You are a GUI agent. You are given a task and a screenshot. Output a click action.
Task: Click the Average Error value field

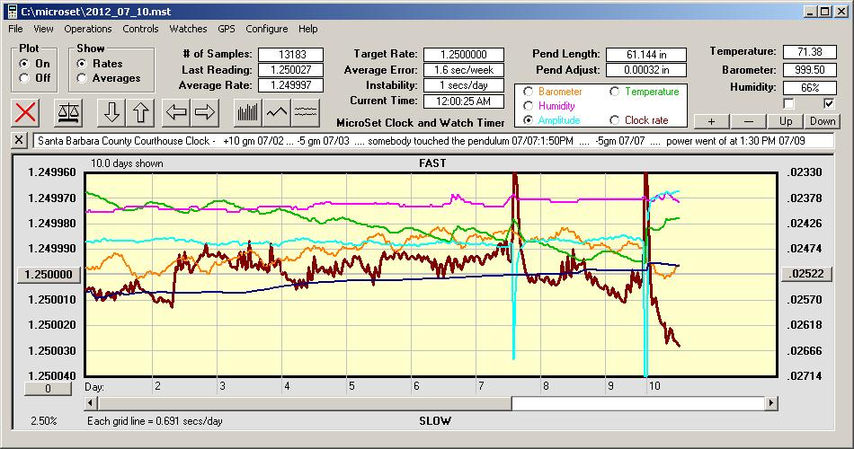click(x=464, y=70)
